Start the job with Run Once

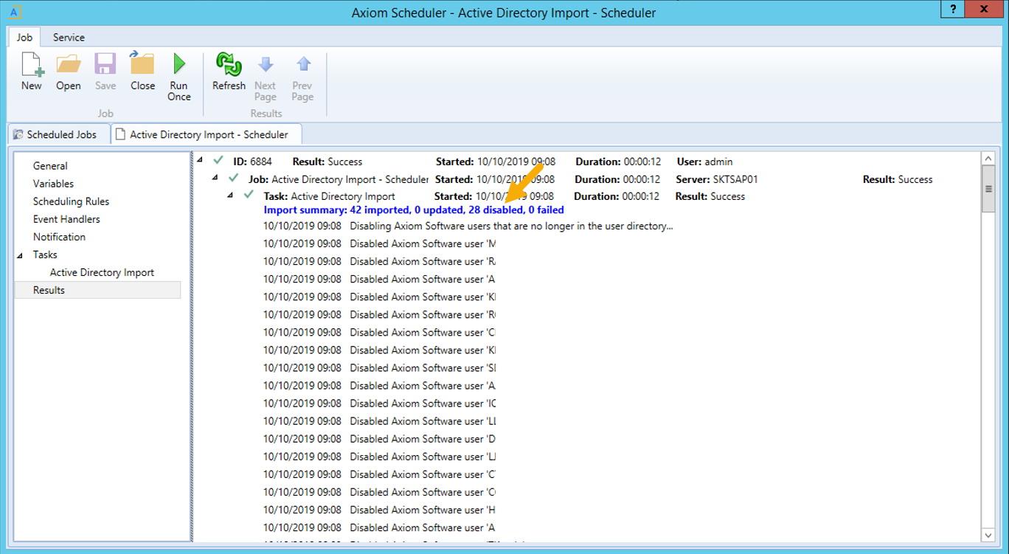[179, 77]
